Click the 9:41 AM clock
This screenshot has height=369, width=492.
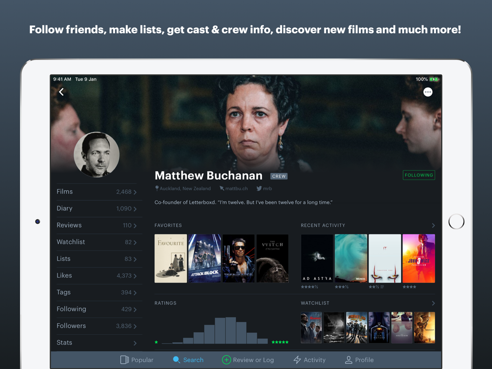62,79
